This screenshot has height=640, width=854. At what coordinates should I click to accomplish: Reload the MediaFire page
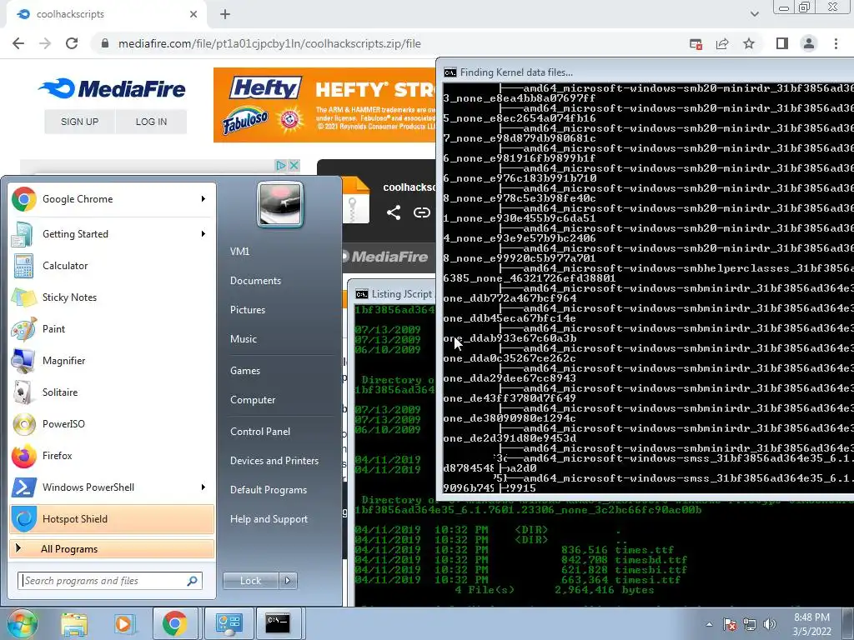pos(72,43)
